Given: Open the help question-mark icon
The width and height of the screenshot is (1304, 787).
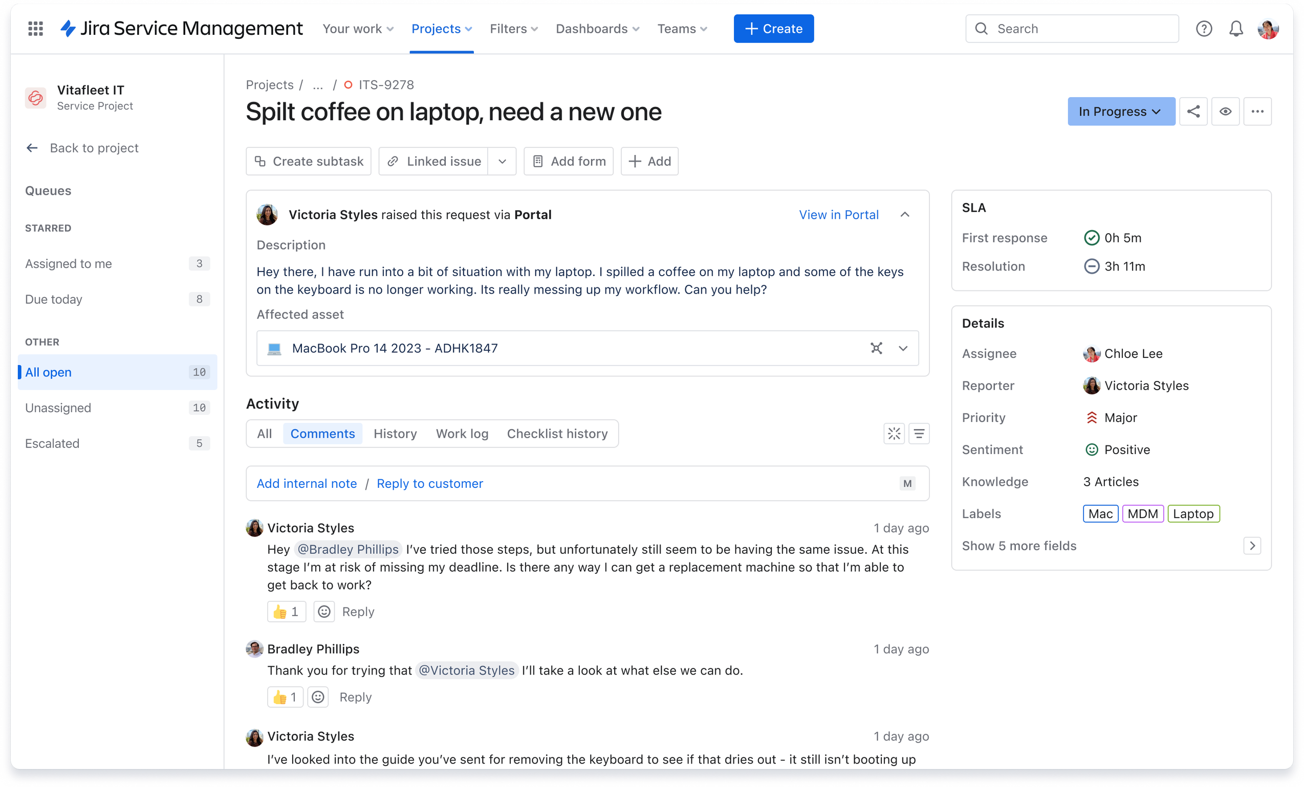Looking at the screenshot, I should (x=1204, y=29).
